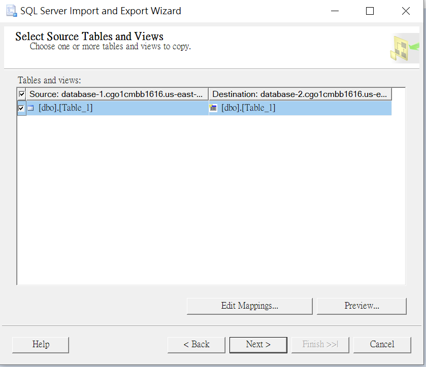Maximize the wizard window
The image size is (426, 367).
tap(370, 11)
